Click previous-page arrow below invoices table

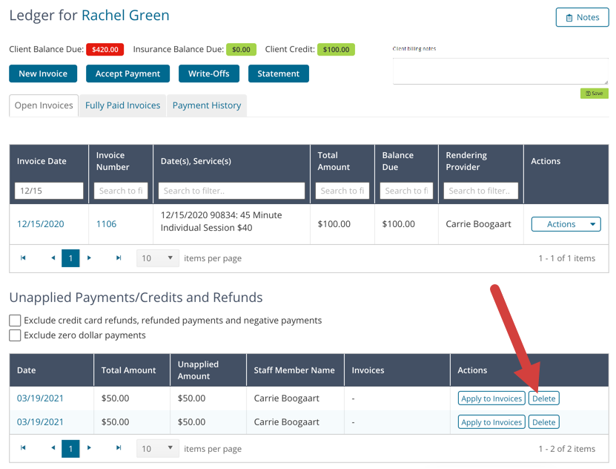coord(53,258)
